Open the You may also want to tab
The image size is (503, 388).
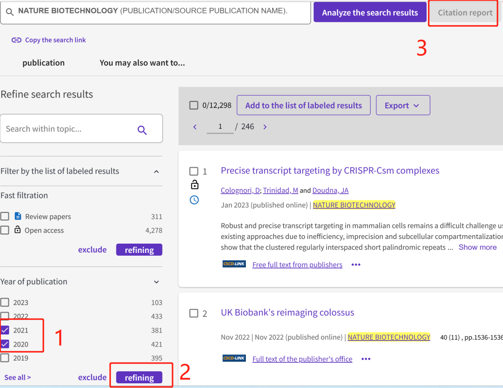coord(142,63)
